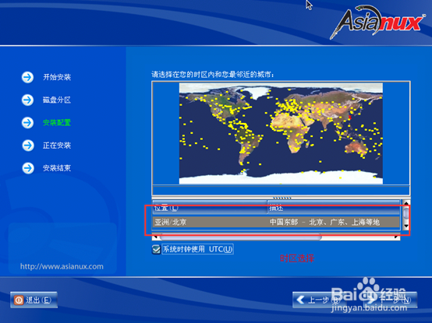Go back with the 上一步 button
Image resolution: width=432 pixels, height=323 pixels.
tap(320, 300)
